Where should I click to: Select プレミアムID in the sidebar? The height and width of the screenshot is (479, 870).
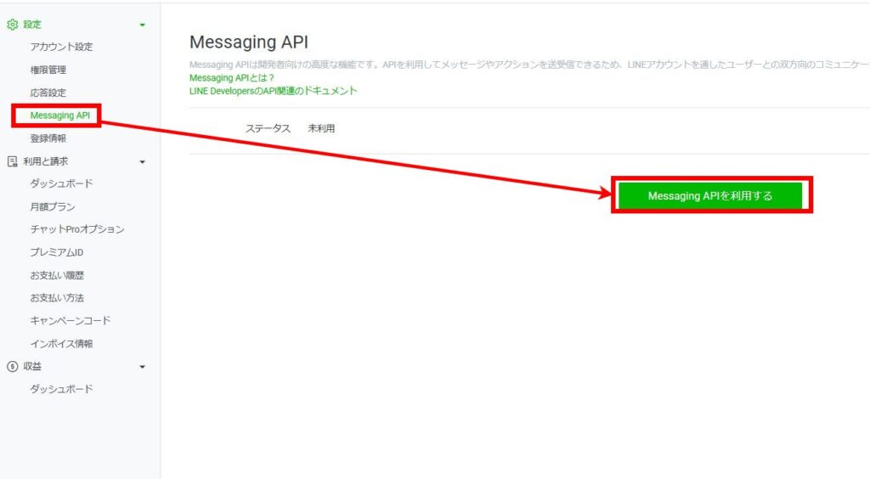[x=57, y=252]
